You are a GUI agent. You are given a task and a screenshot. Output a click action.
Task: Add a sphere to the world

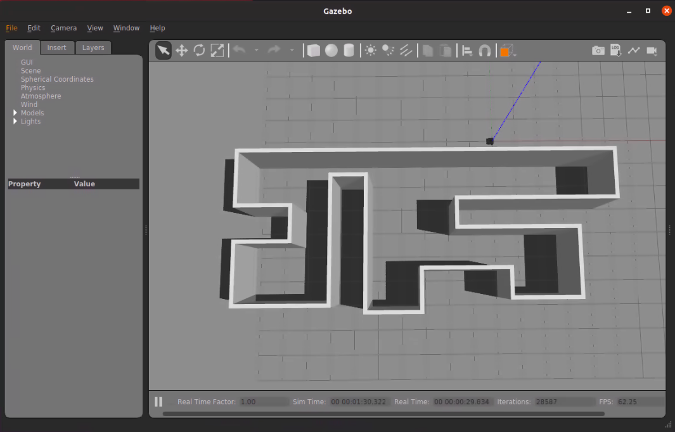tap(330, 50)
